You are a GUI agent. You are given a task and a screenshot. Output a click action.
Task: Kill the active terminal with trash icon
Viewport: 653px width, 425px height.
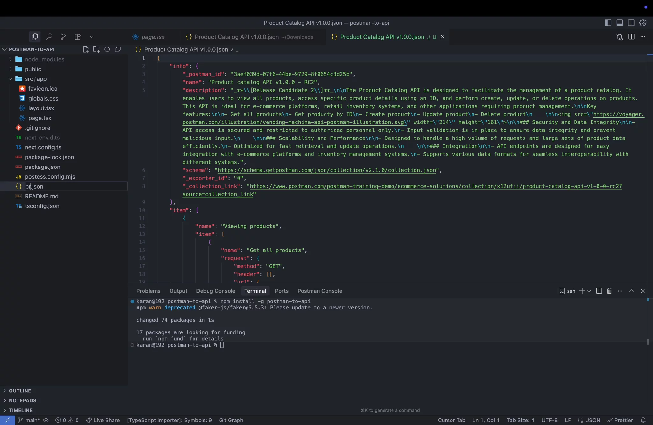coord(609,291)
